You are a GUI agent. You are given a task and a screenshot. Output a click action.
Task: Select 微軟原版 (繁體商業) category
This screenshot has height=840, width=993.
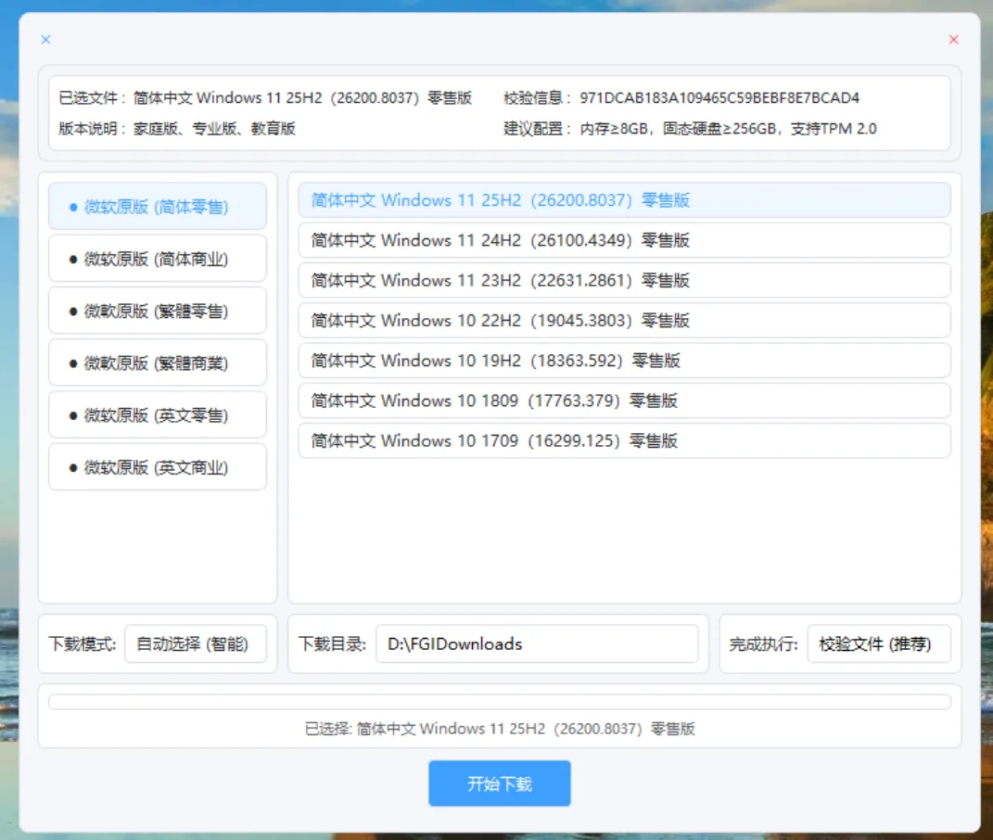pos(157,363)
